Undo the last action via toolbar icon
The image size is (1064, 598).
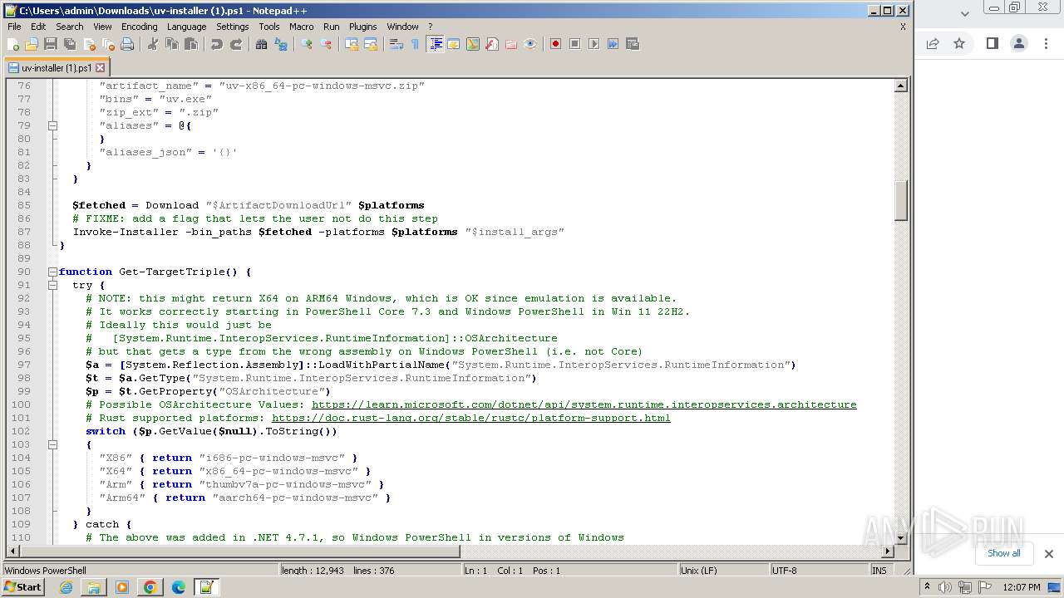coord(217,44)
